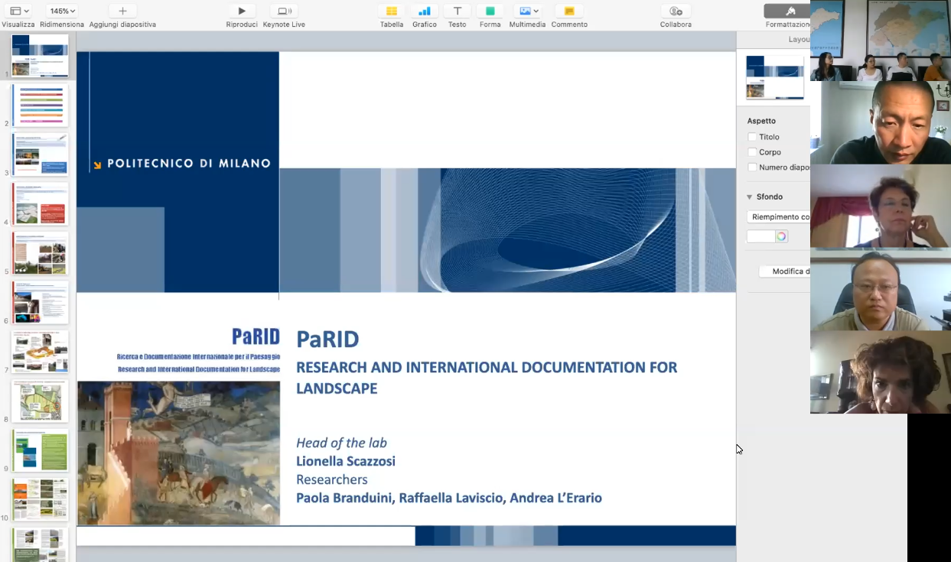This screenshot has width=951, height=562.
Task: Enable the Numero diapositiva checkbox
Action: 752,167
